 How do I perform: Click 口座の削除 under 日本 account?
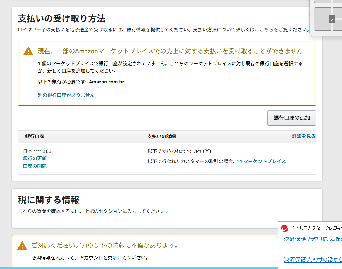pyautogui.click(x=35, y=166)
